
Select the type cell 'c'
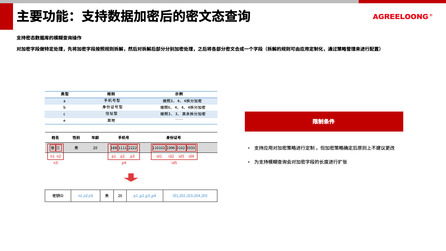pos(64,114)
